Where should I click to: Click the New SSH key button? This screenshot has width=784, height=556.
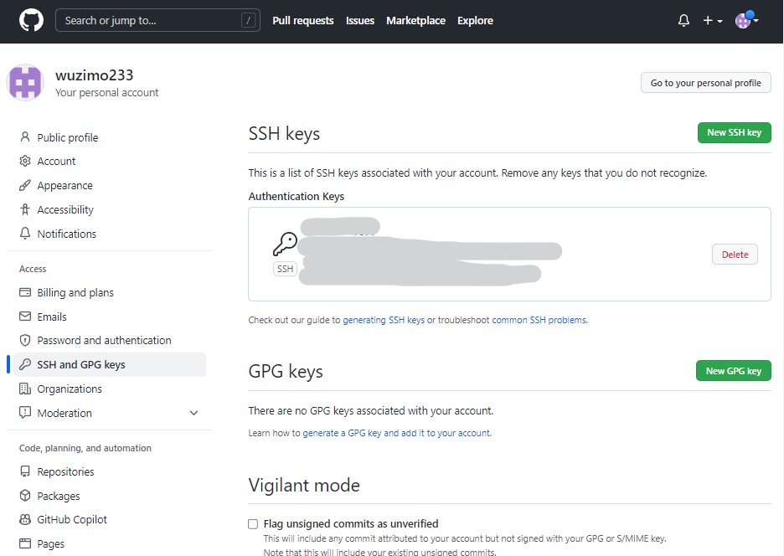[734, 132]
